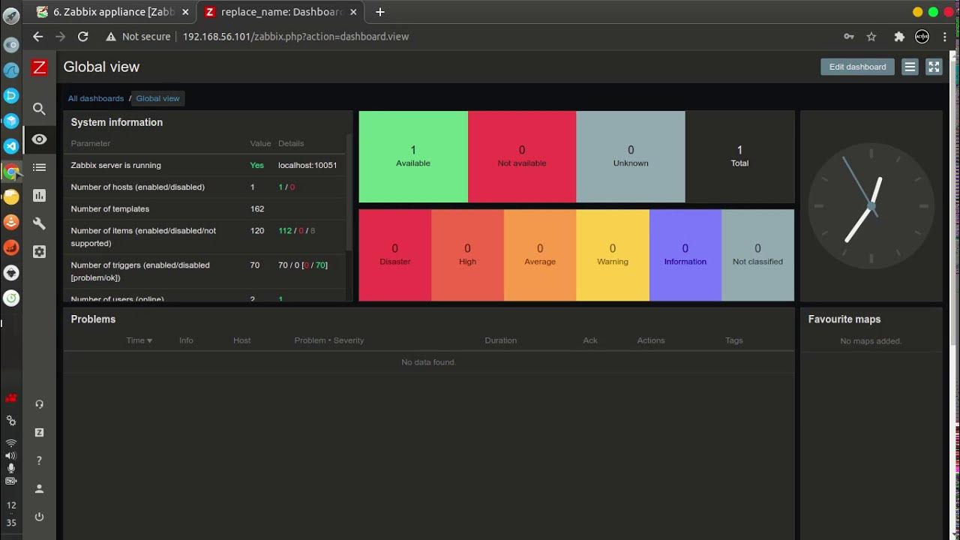The image size is (960, 540).
Task: Click the Problems widget header
Action: 93,319
